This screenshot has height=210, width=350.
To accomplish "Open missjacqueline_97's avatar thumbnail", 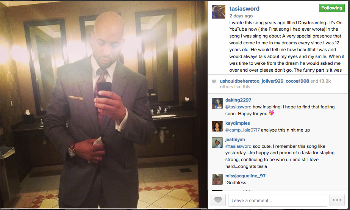I will tap(217, 179).
